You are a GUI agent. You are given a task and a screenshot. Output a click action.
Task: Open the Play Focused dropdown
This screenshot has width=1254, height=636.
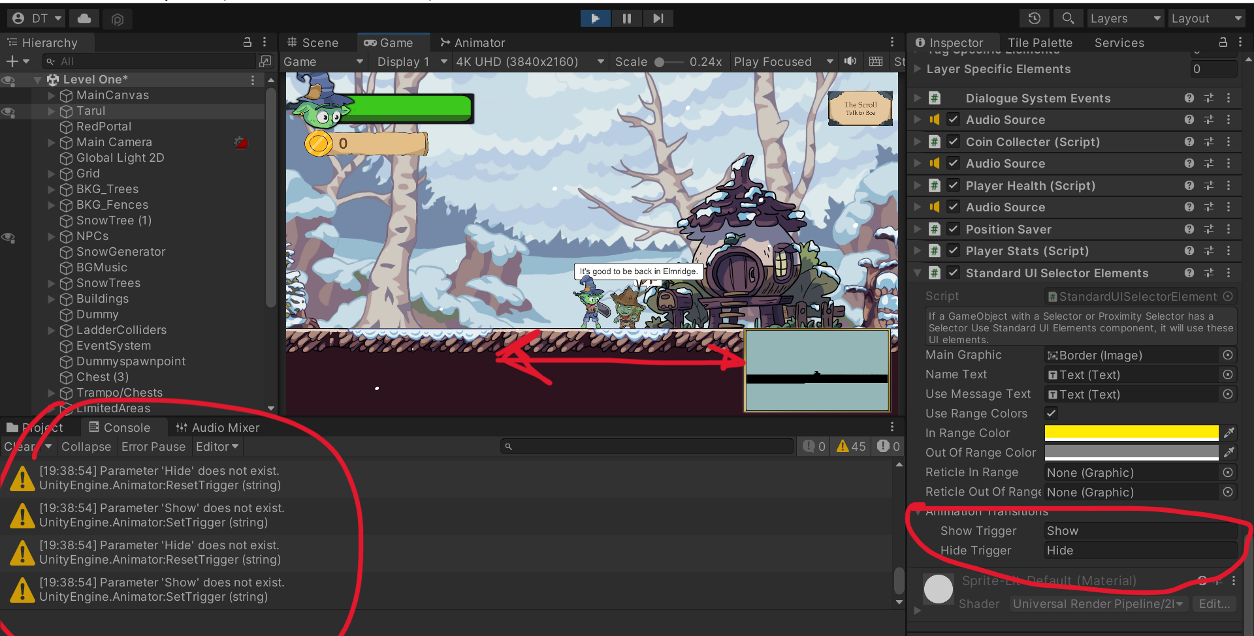[784, 61]
